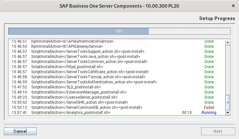Click the 63% setup progress bar

[119, 31]
